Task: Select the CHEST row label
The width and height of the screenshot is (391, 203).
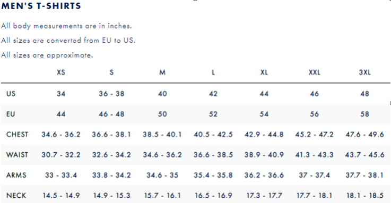Action: coord(17,134)
